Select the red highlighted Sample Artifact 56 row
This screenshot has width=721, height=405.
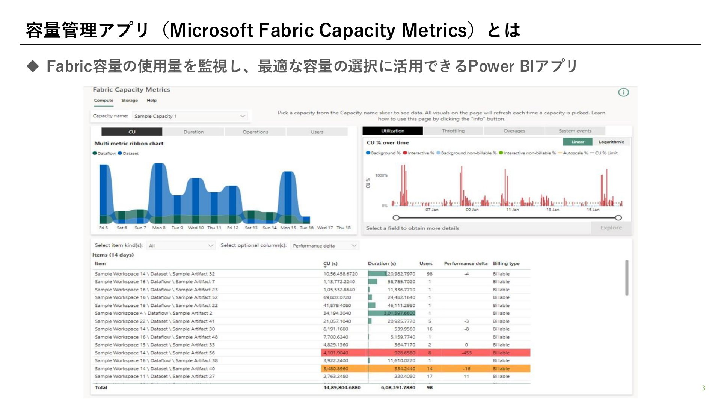tap(311, 352)
